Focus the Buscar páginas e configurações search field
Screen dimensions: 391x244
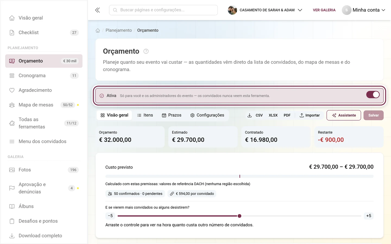[163, 10]
